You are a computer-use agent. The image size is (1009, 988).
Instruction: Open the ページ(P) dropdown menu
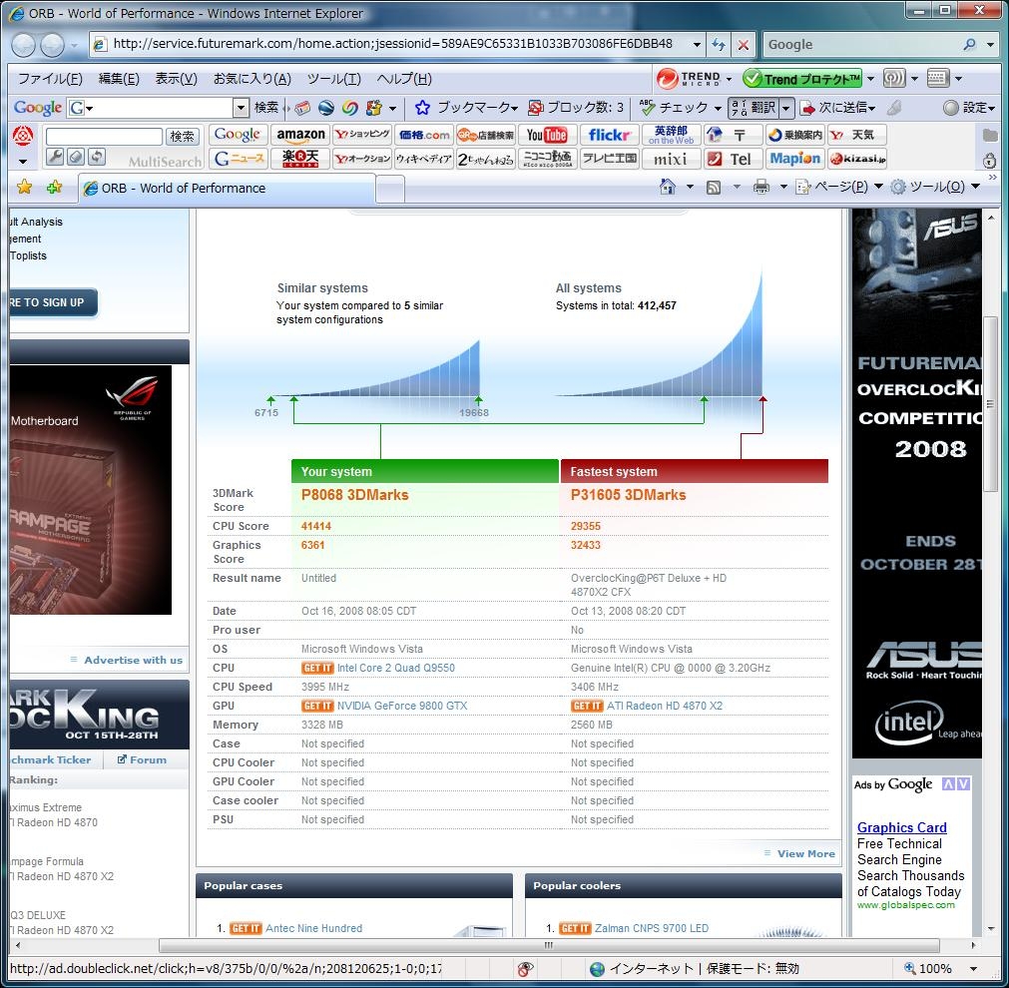tap(839, 188)
